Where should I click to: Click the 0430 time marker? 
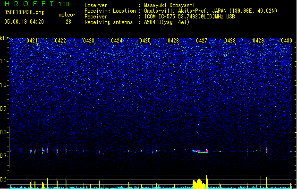[x=287, y=41]
